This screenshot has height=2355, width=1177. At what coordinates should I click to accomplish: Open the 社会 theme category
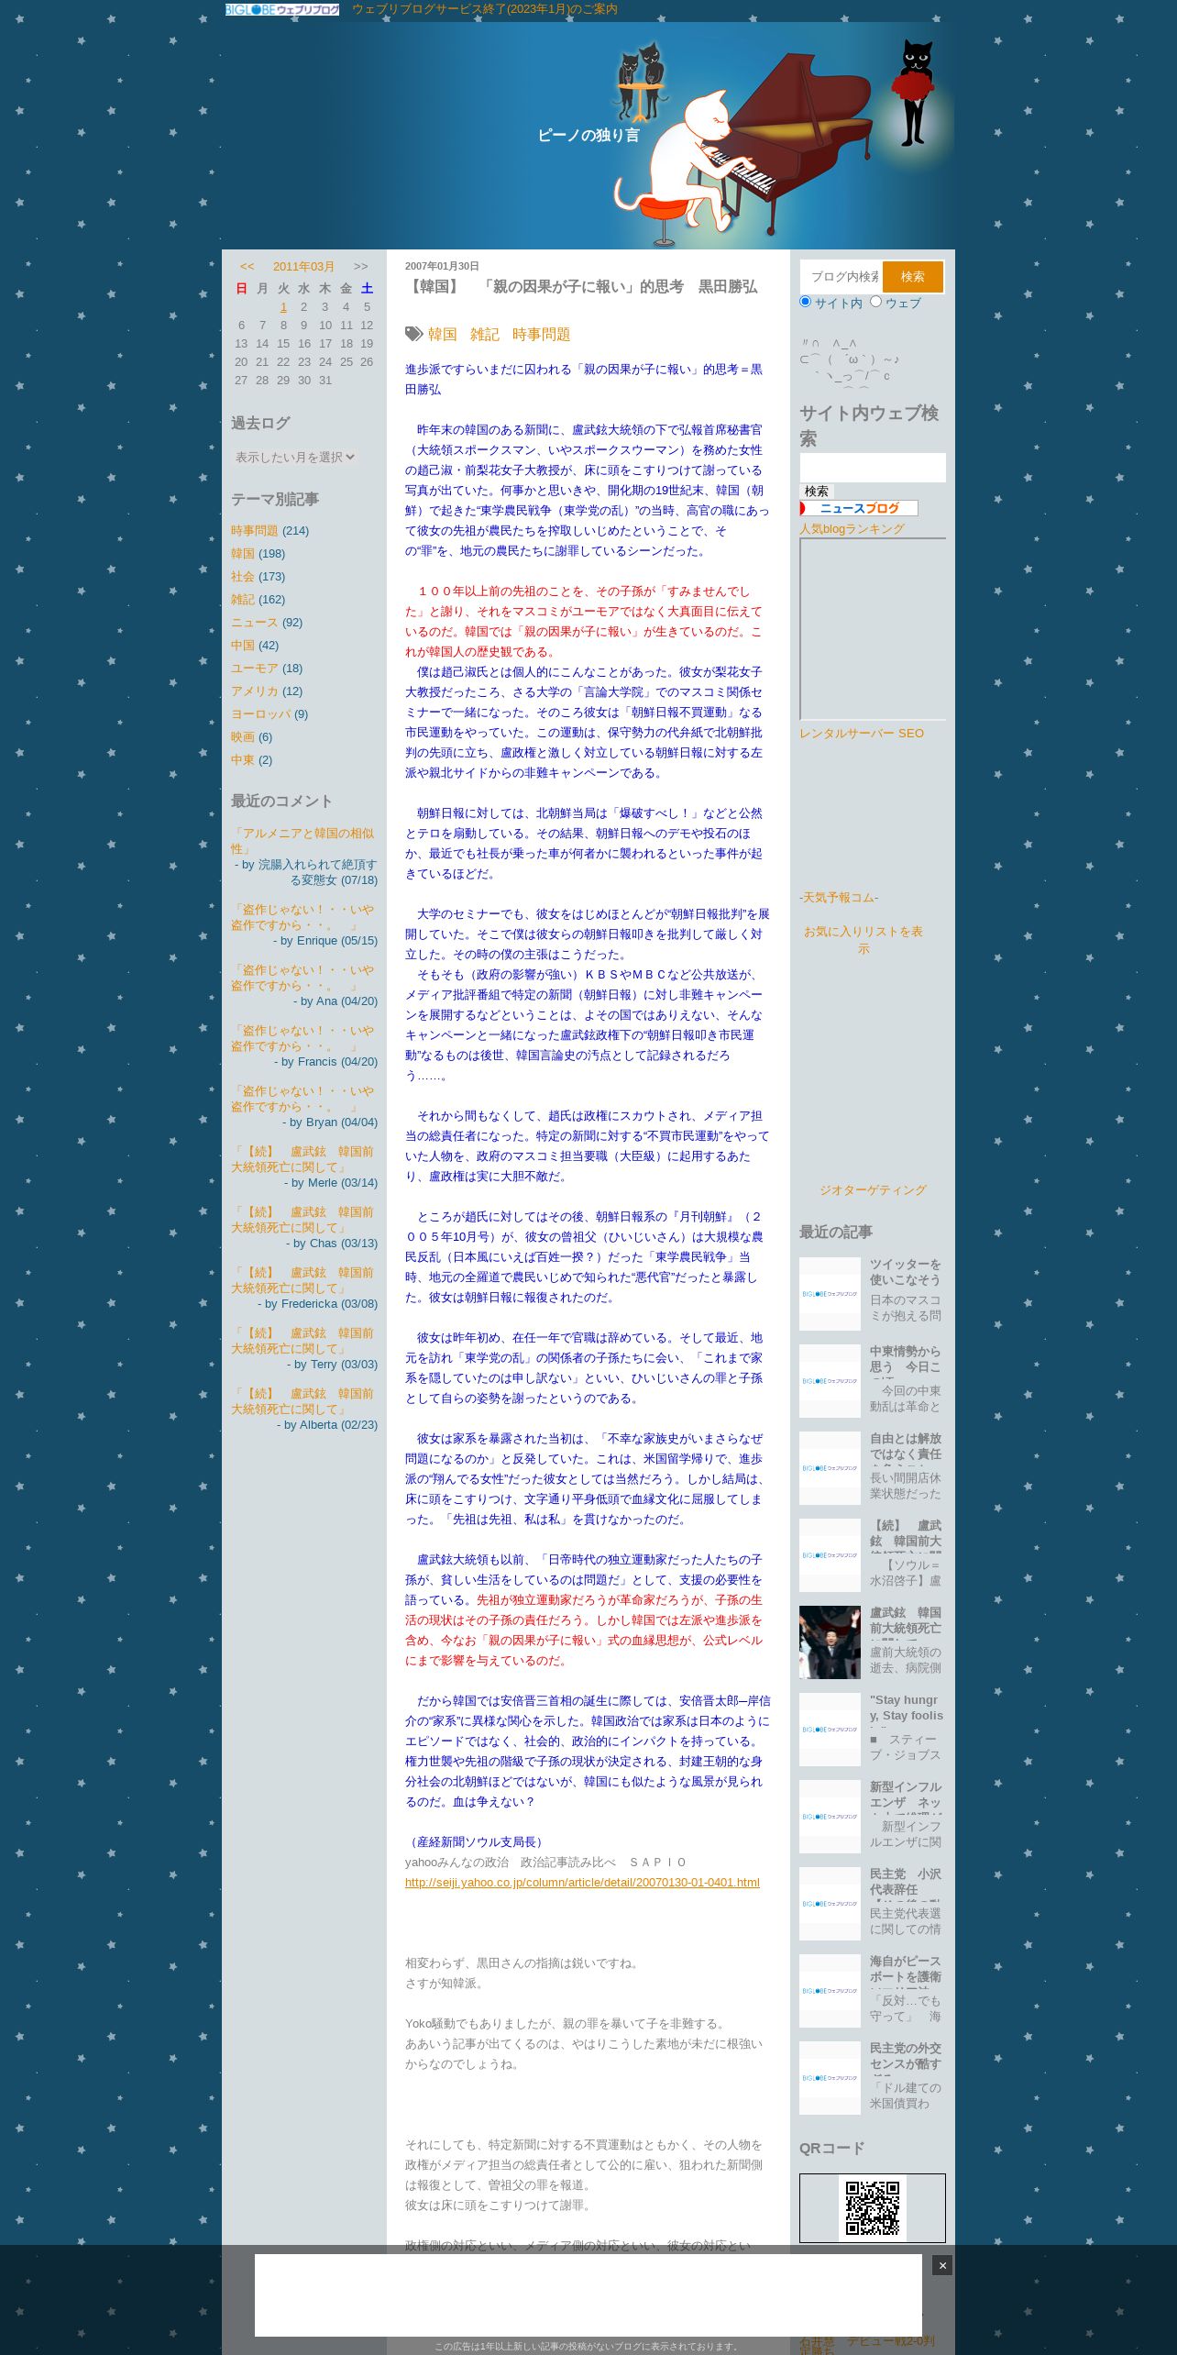(243, 577)
